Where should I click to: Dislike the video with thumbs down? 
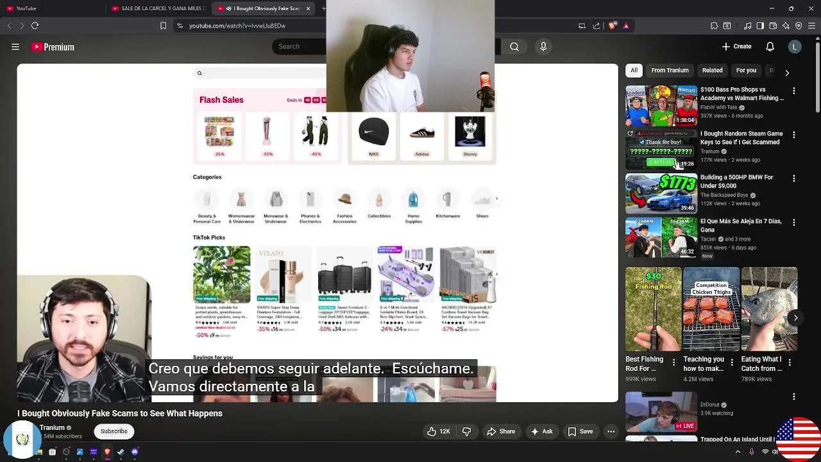click(x=466, y=432)
